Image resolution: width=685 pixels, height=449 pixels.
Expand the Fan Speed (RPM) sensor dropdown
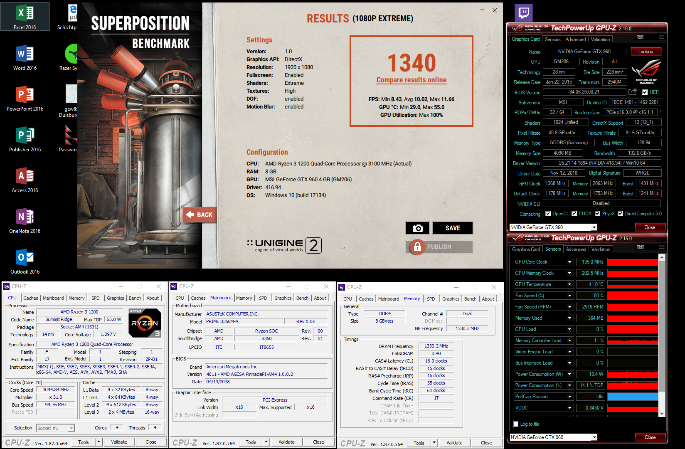[569, 307]
